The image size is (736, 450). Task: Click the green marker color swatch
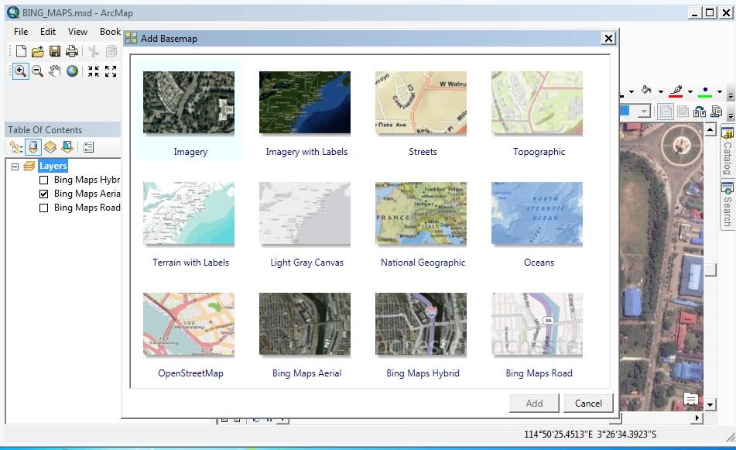(x=705, y=96)
